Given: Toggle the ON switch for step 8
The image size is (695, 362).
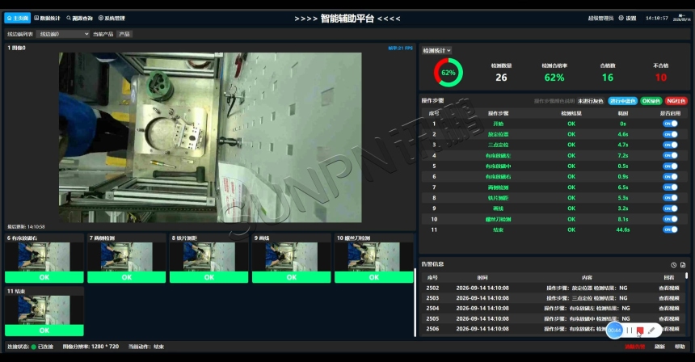Looking at the screenshot, I should 670,198.
